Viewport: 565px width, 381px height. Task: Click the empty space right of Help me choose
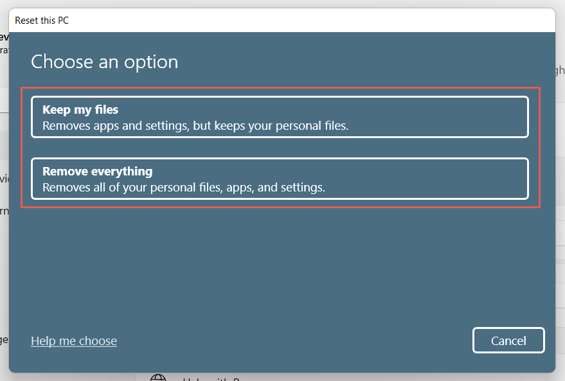point(289,341)
